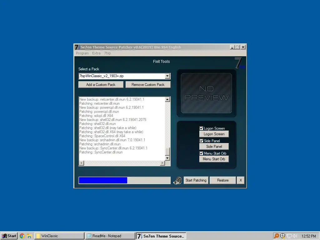The width and height of the screenshot is (320, 240).
Task: Switch to ReadMe - Notepad taskbar window
Action: 110,236
